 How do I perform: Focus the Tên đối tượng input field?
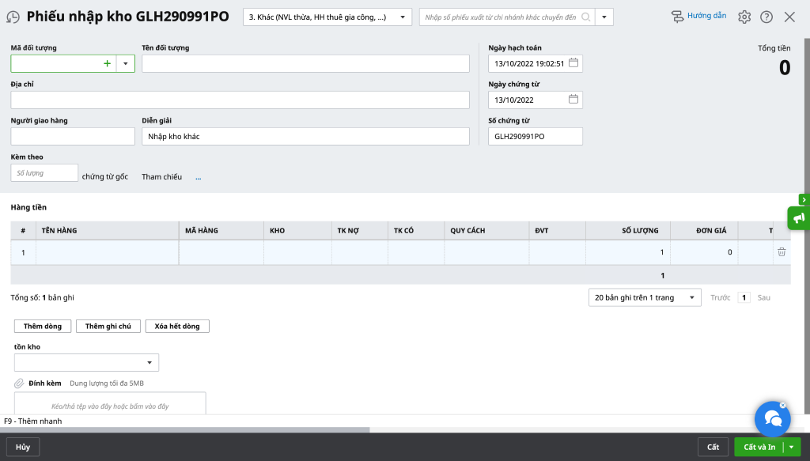[x=306, y=63]
